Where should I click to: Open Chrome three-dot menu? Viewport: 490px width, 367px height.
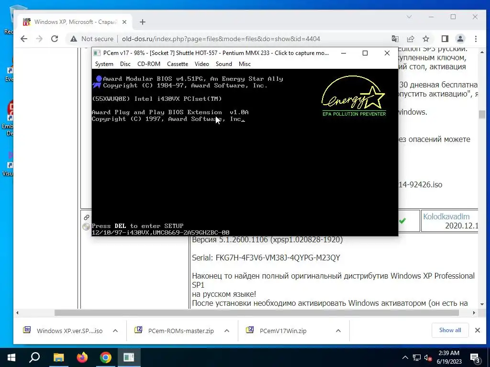[x=476, y=39]
